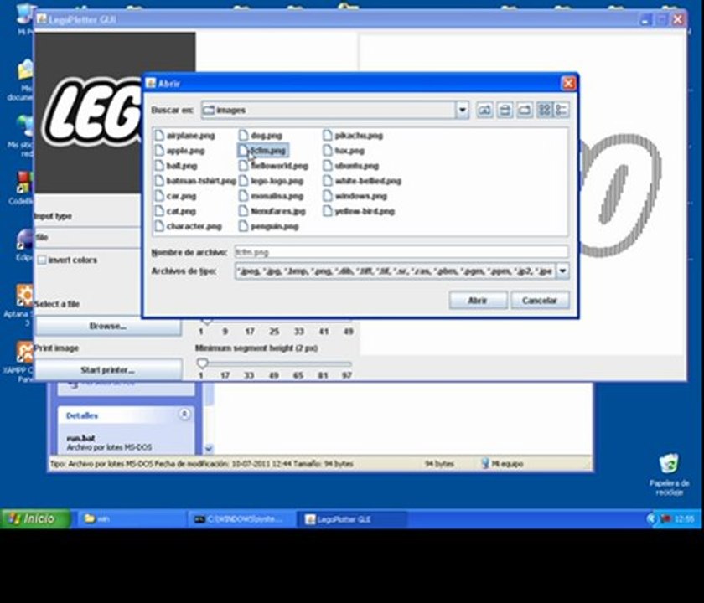The width and height of the screenshot is (704, 603).
Task: Select file character.png
Action: 188,227
